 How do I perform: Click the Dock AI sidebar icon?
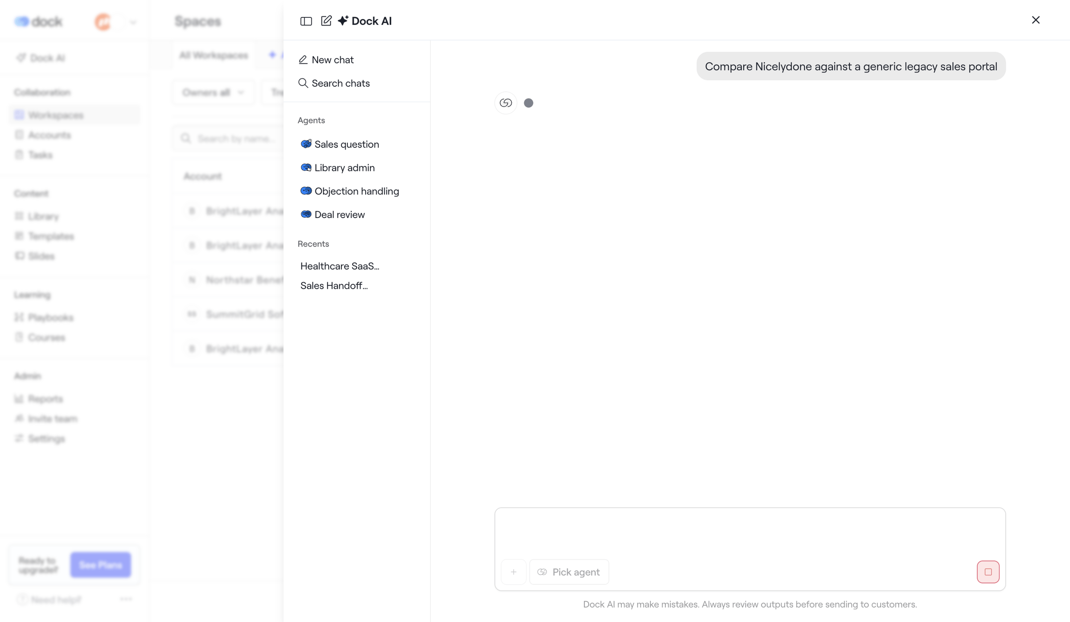point(21,58)
